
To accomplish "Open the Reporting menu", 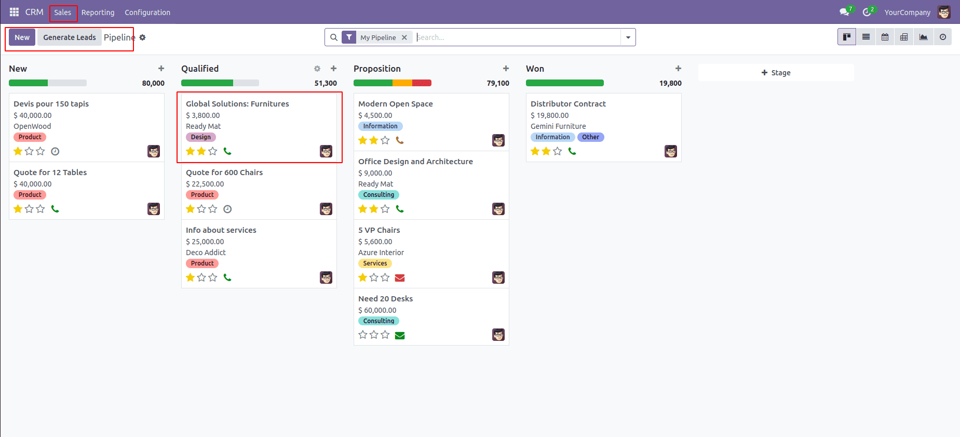I will (98, 12).
